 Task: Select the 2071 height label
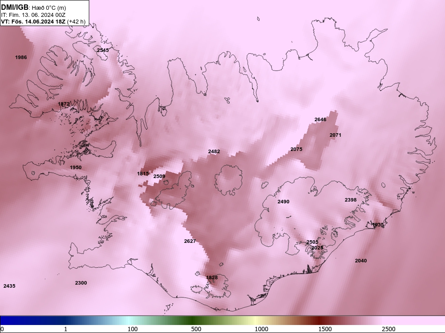point(336,135)
